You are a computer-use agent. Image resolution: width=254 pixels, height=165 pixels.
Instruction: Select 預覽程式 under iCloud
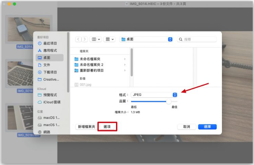[50, 95]
